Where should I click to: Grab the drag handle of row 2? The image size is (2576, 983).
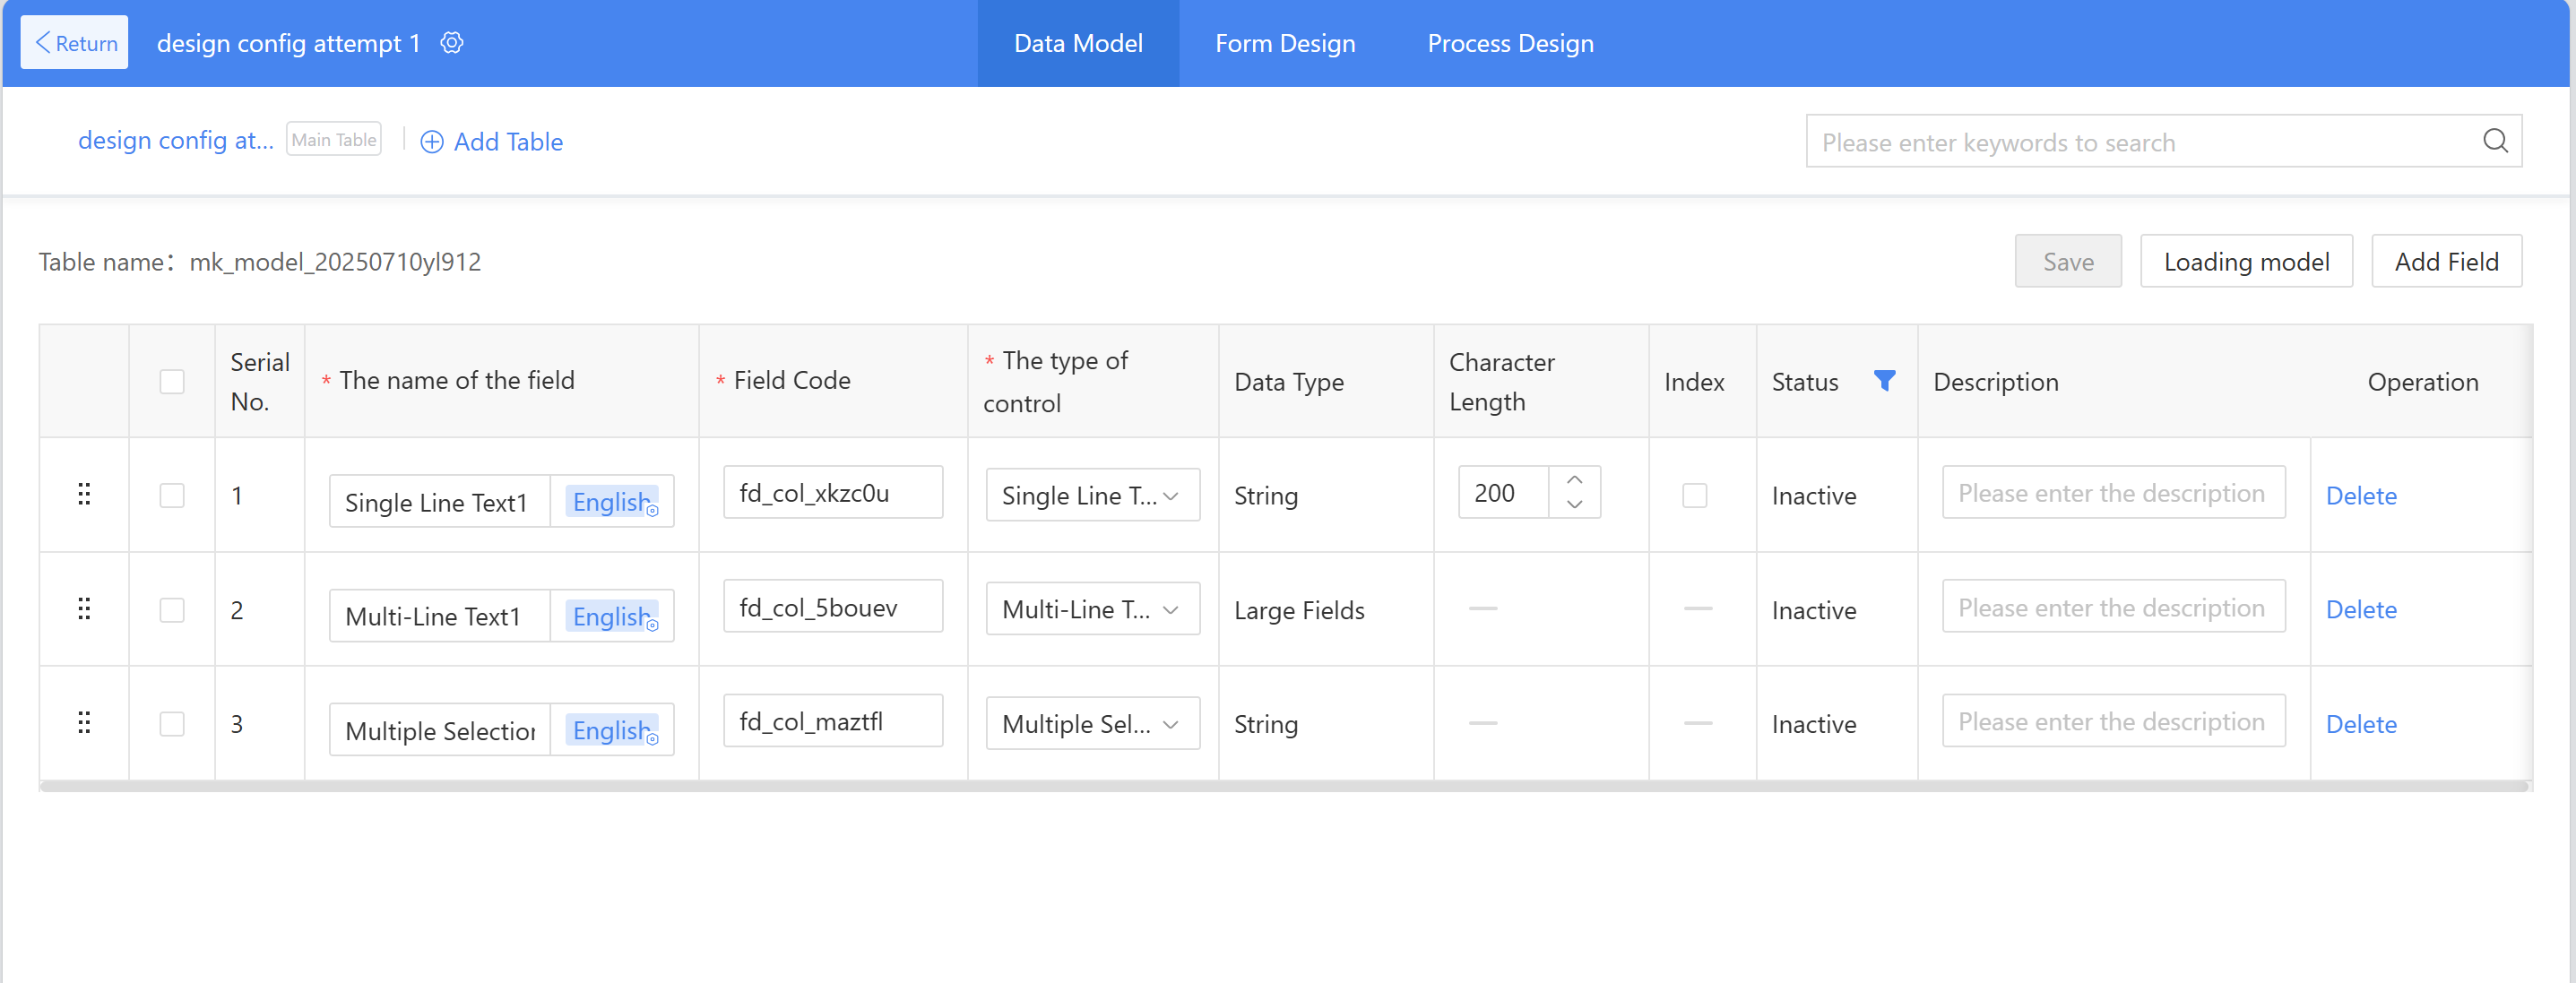click(x=84, y=609)
